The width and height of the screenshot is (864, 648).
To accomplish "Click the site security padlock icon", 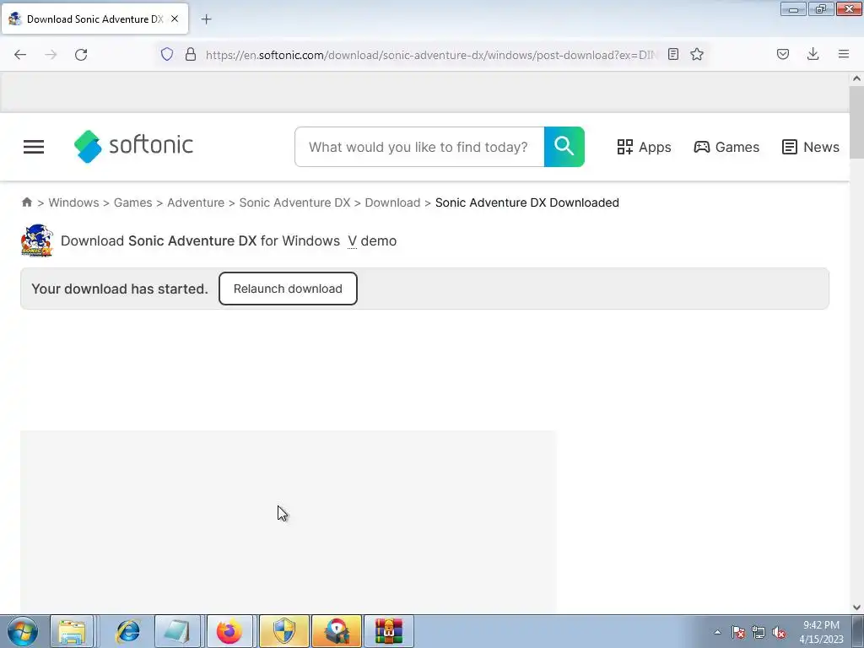I will (191, 54).
